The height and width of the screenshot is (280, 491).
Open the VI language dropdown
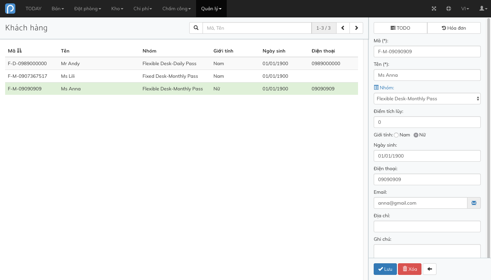465,9
